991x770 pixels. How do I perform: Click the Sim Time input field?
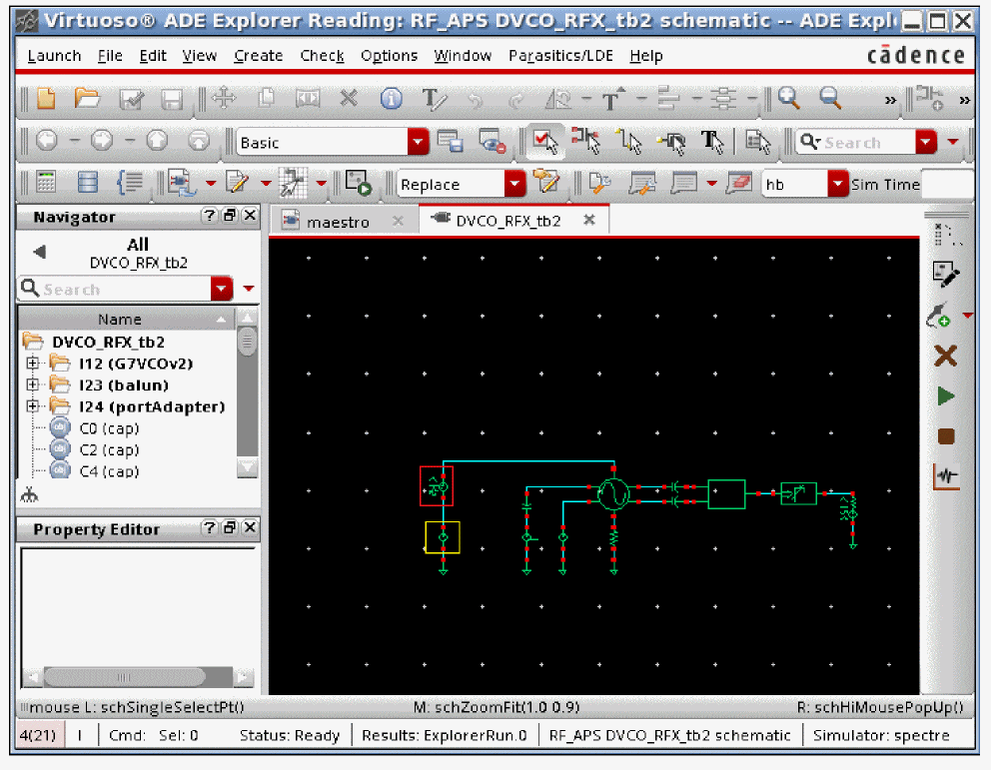click(x=946, y=184)
